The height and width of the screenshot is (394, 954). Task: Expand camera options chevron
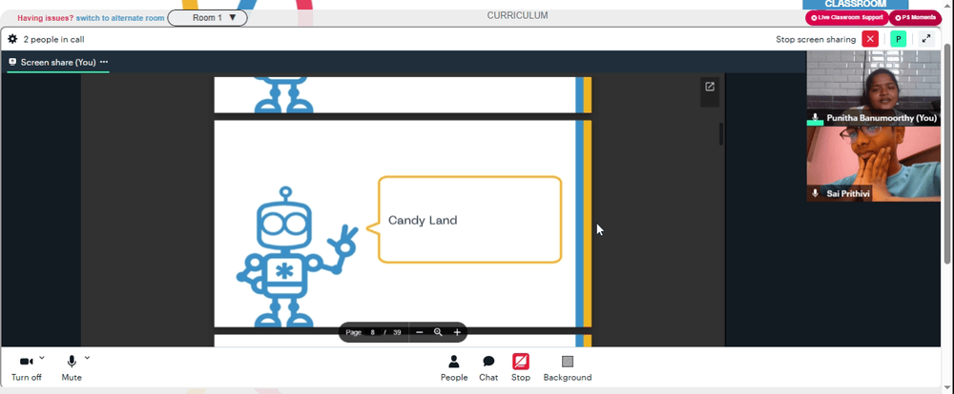pos(42,358)
